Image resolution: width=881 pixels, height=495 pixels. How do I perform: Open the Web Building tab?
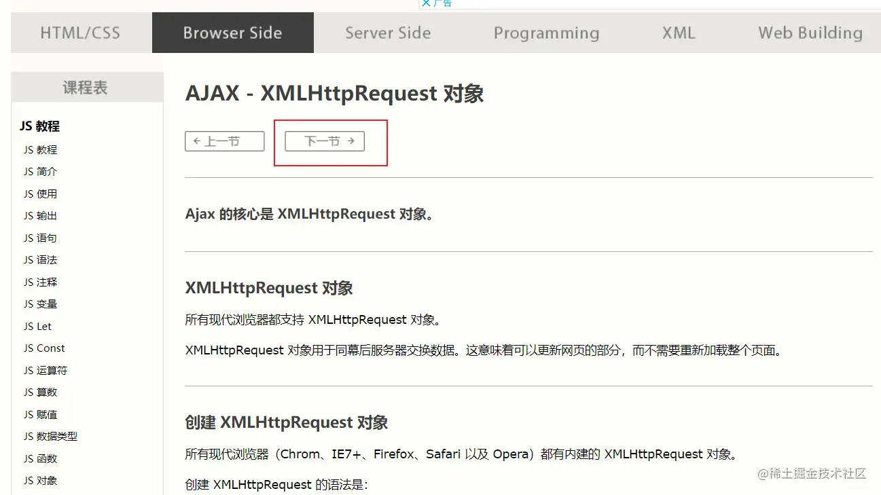tap(810, 33)
